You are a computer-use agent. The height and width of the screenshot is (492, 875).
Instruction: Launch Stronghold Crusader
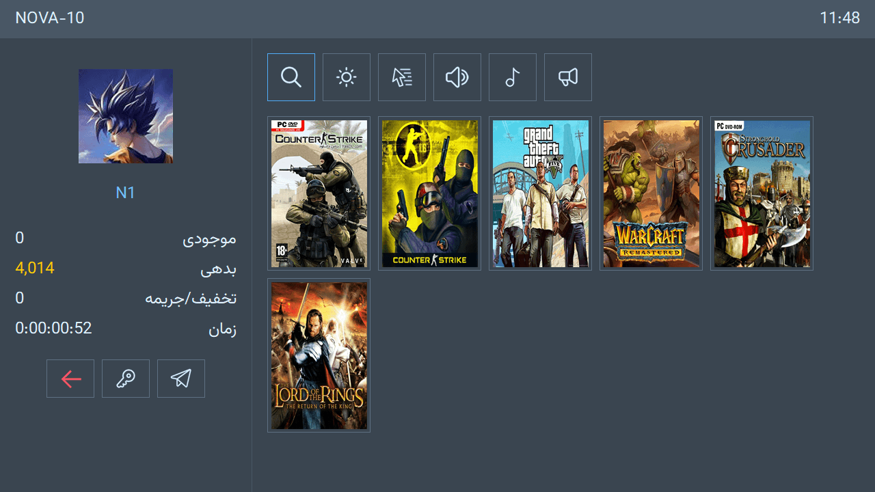pyautogui.click(x=762, y=193)
